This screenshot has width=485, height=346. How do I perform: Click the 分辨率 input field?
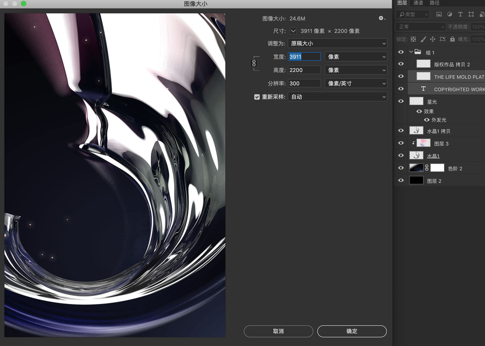[304, 83]
